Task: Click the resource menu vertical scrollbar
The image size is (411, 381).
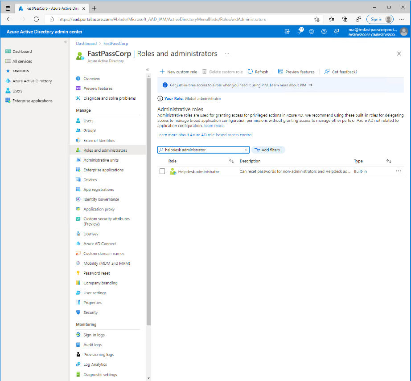Action: (x=148, y=200)
